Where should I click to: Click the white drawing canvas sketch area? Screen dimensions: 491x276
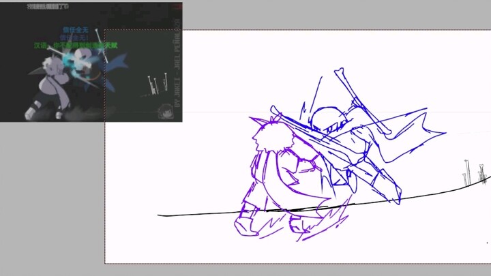(x=298, y=147)
